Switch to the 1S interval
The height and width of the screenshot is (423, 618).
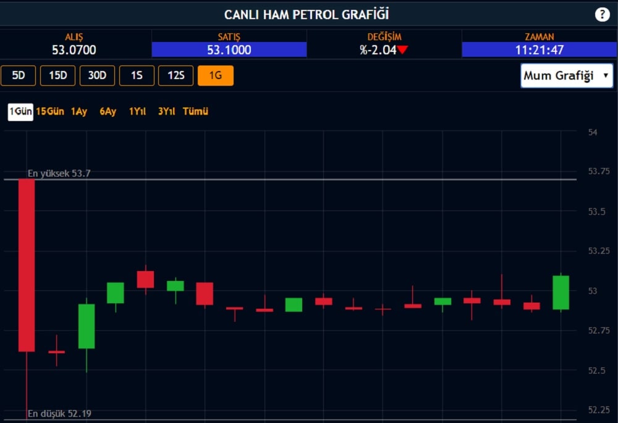point(137,75)
